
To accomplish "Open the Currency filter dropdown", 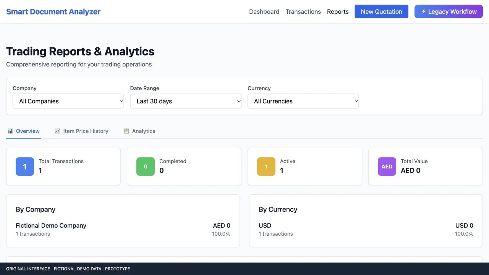I will [303, 101].
